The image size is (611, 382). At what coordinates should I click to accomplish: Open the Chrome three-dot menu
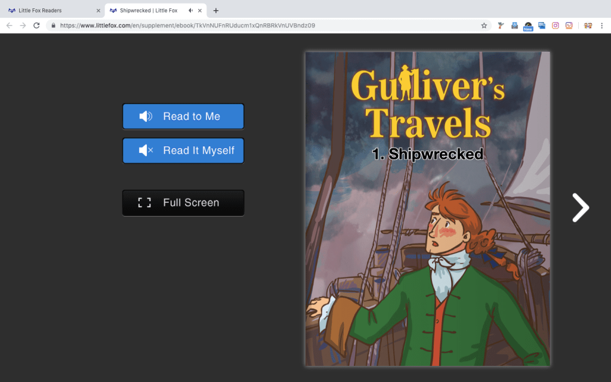click(602, 26)
